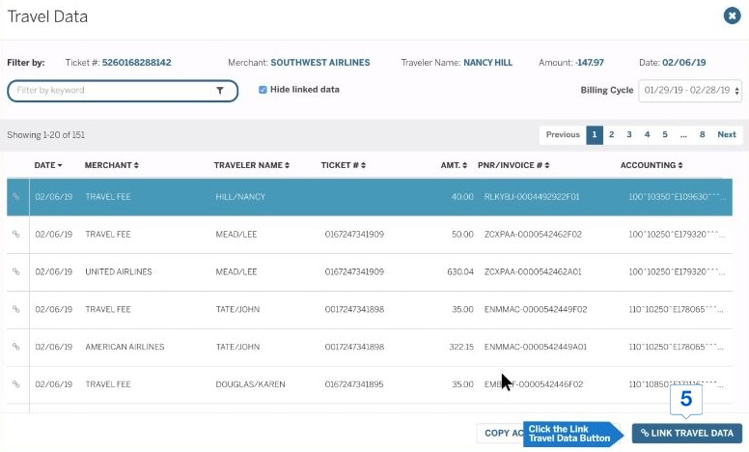Sort by the DATE column
Viewport: 749px width, 452px height.
point(47,165)
